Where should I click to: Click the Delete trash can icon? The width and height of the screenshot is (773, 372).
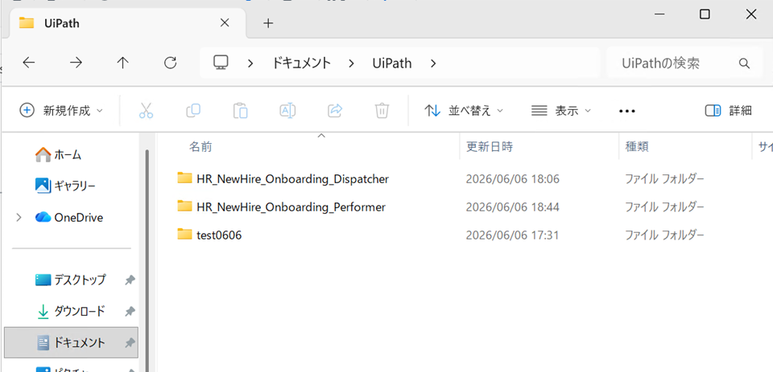click(382, 111)
